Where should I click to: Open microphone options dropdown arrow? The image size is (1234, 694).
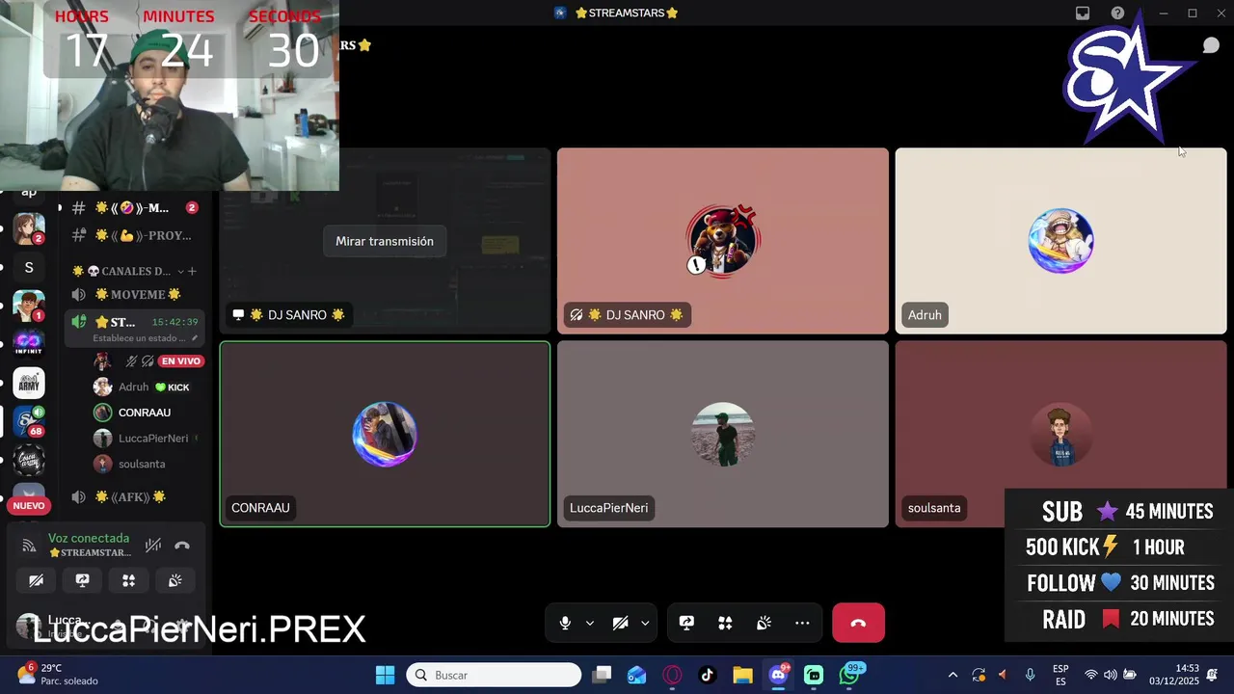pyautogui.click(x=590, y=624)
